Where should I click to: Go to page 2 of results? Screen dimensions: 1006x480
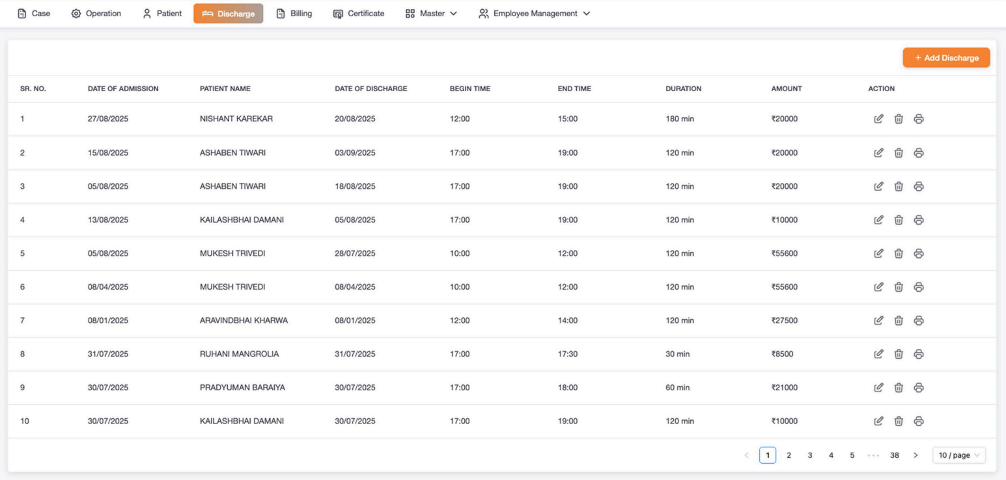point(789,455)
